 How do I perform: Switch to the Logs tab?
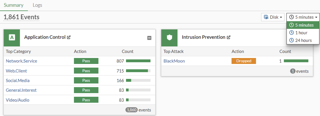pos(37,5)
